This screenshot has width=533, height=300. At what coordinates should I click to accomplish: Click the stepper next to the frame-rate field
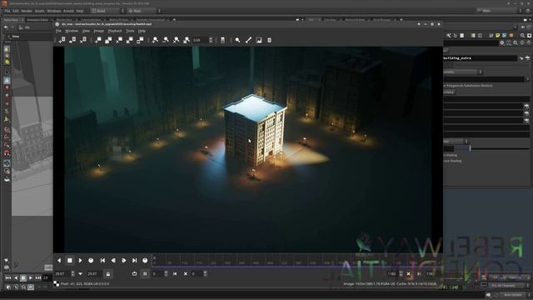tap(72, 274)
